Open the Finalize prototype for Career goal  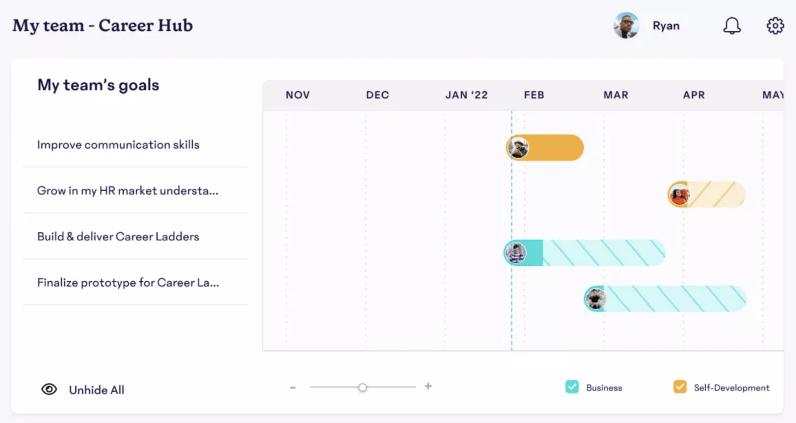point(128,283)
